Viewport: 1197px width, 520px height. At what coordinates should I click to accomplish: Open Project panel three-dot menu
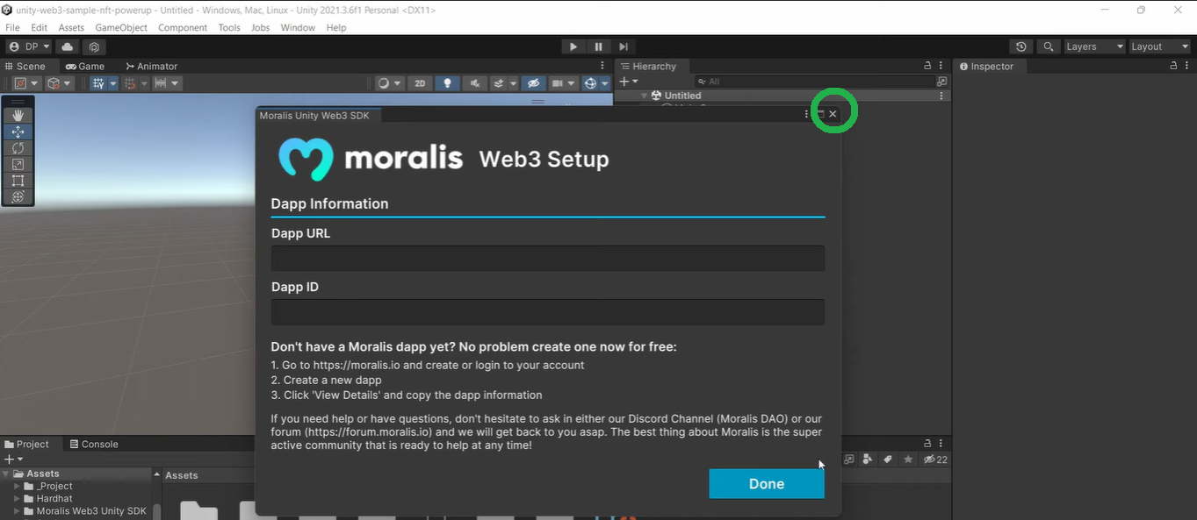point(941,444)
